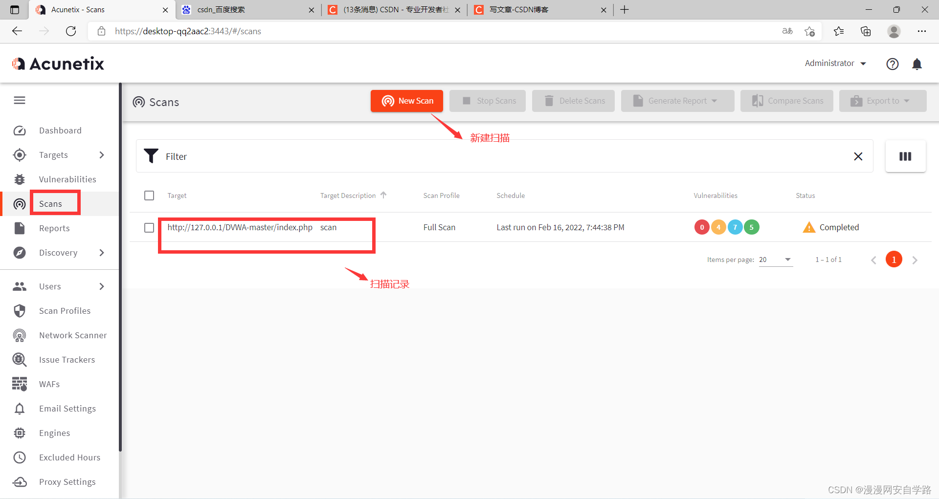The image size is (939, 499).
Task: Select Scans in the sidebar
Action: pos(50,204)
